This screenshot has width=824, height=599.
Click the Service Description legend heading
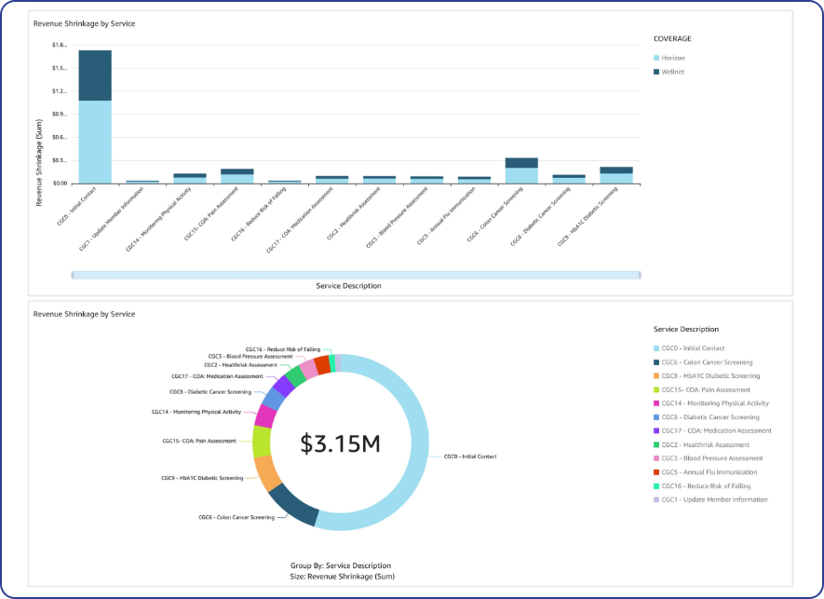(686, 329)
